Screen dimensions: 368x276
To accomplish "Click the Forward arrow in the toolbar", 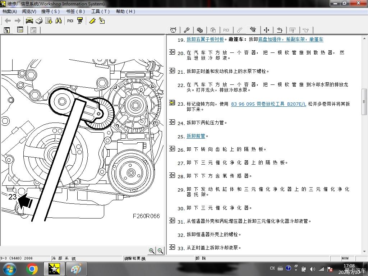I will tap(18, 20).
